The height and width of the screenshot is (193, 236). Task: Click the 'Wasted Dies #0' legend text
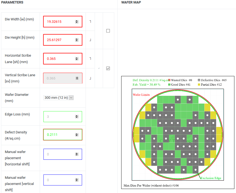click(x=182, y=80)
